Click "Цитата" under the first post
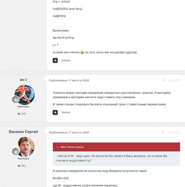Screen dimensions: 185x187 pyautogui.click(x=66, y=60)
